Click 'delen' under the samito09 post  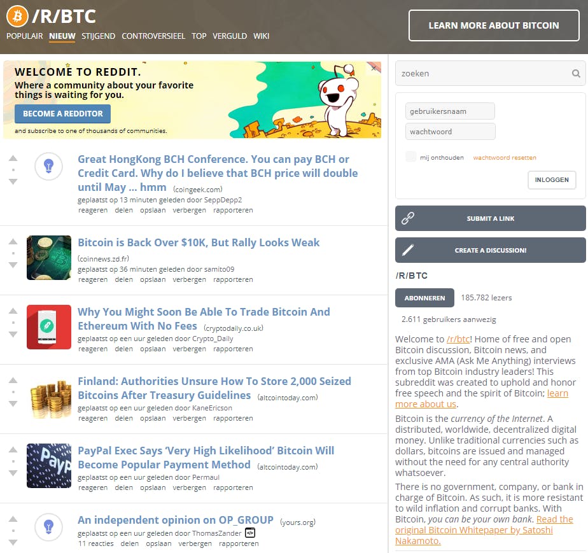point(123,280)
